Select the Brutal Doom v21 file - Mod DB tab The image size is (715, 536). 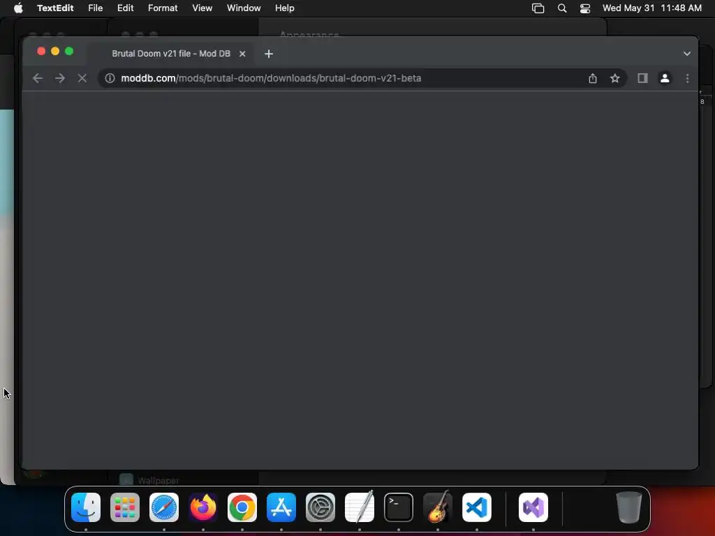(x=171, y=54)
